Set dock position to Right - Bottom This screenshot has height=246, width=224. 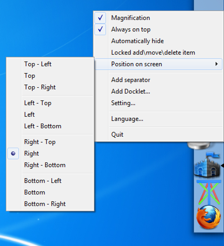(x=50, y=165)
